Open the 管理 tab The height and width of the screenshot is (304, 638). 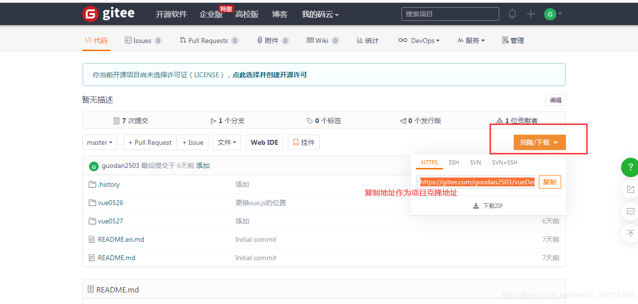[513, 41]
